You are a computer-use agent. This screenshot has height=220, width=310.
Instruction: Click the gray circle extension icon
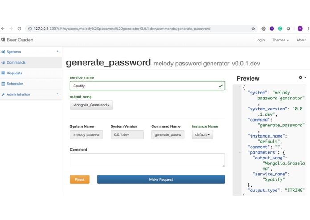(x=289, y=29)
